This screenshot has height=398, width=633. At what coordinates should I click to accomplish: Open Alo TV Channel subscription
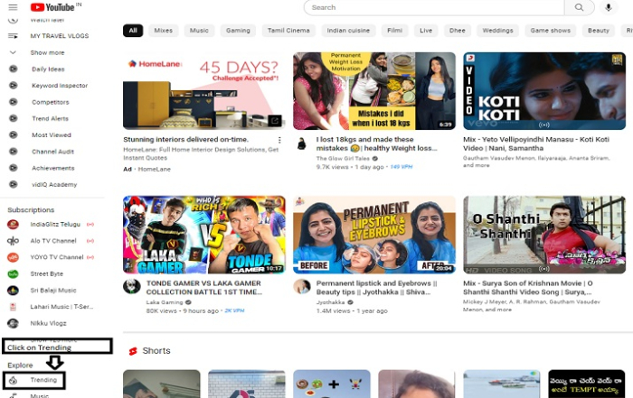point(53,240)
